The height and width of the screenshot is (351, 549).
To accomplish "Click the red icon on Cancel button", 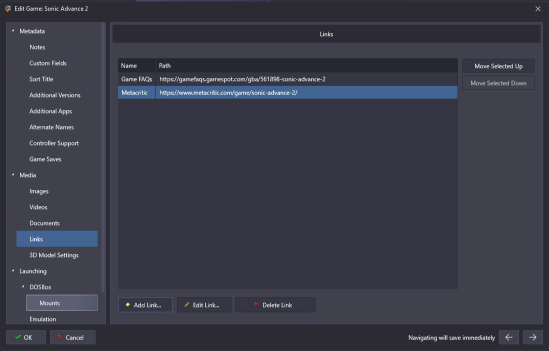I will (x=59, y=337).
